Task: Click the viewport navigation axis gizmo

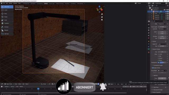Action: click(100, 9)
